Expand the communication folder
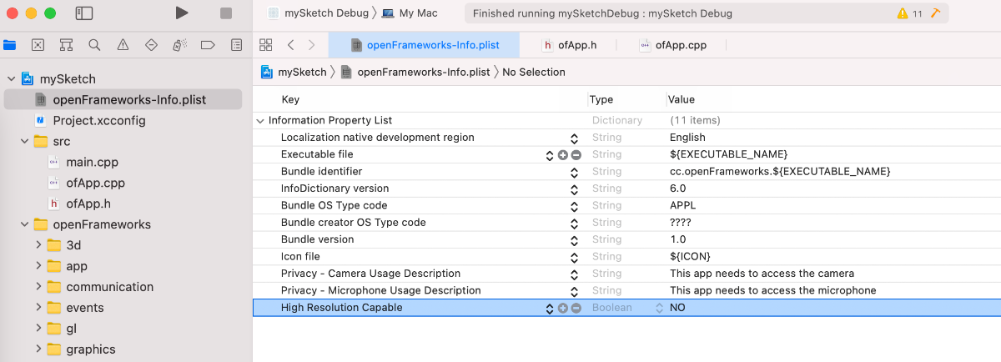The image size is (1001, 362). click(x=38, y=287)
